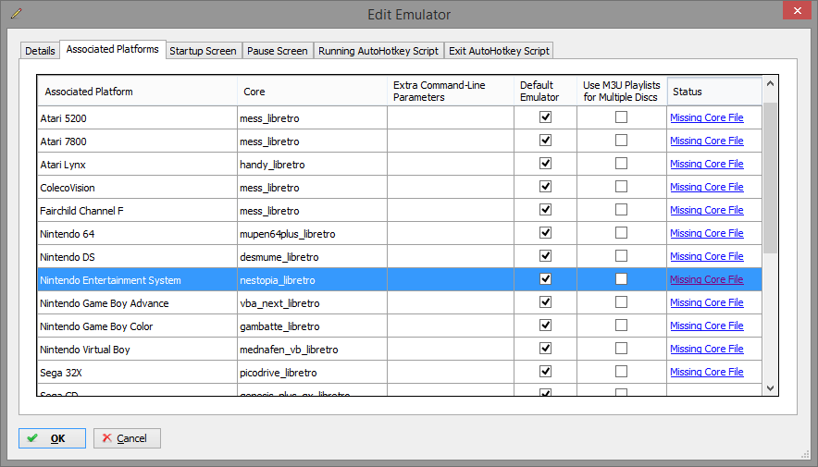Open the Pause Screen tab

pyautogui.click(x=278, y=51)
